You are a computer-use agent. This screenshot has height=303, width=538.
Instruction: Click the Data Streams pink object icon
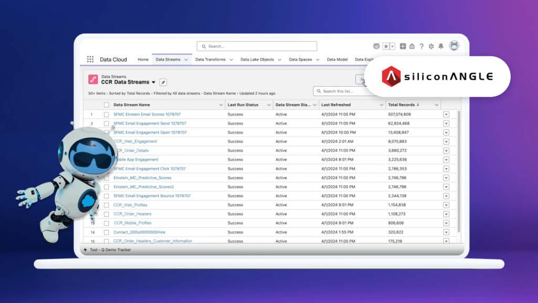coord(93,79)
